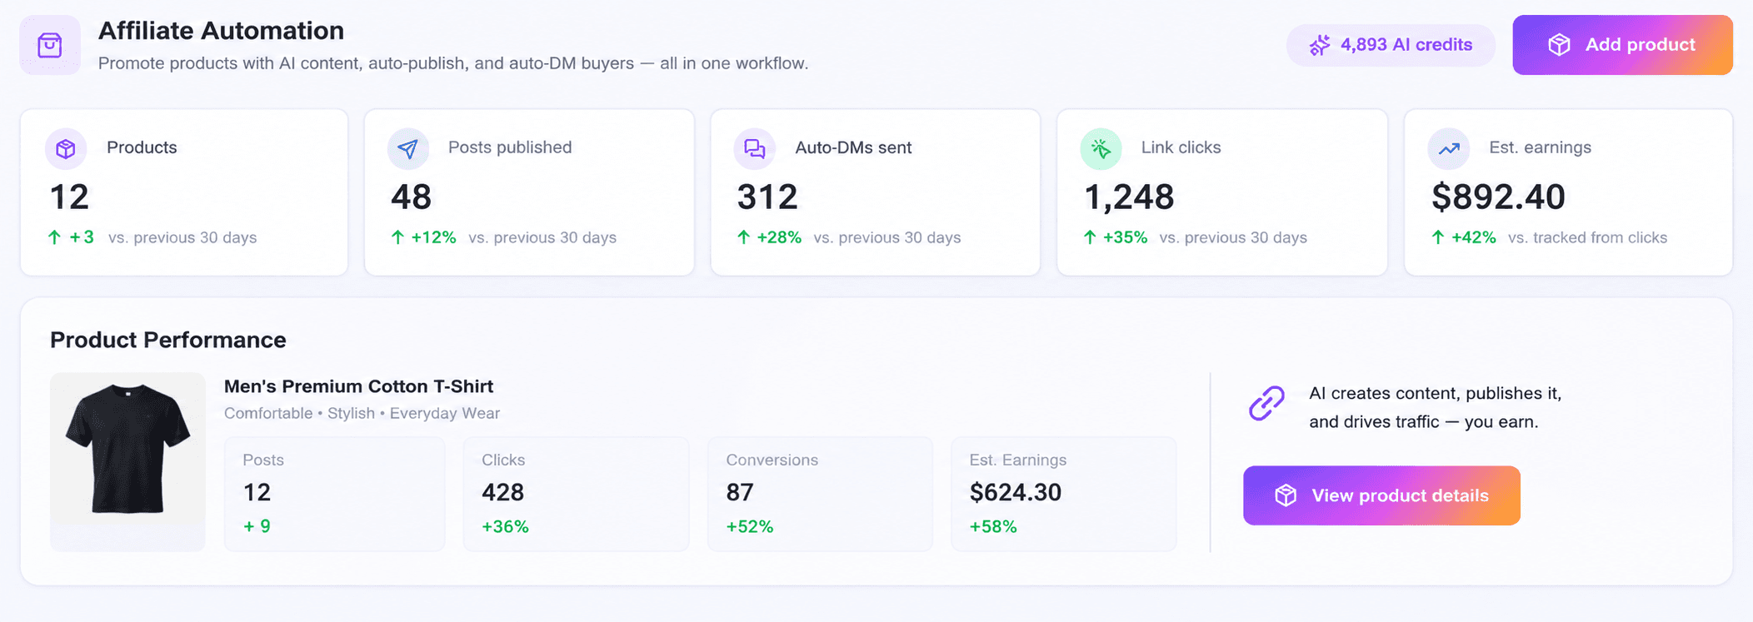Viewport: 1753px width, 622px height.
Task: Click the vs. tracked from clicks note
Action: coord(1587,237)
